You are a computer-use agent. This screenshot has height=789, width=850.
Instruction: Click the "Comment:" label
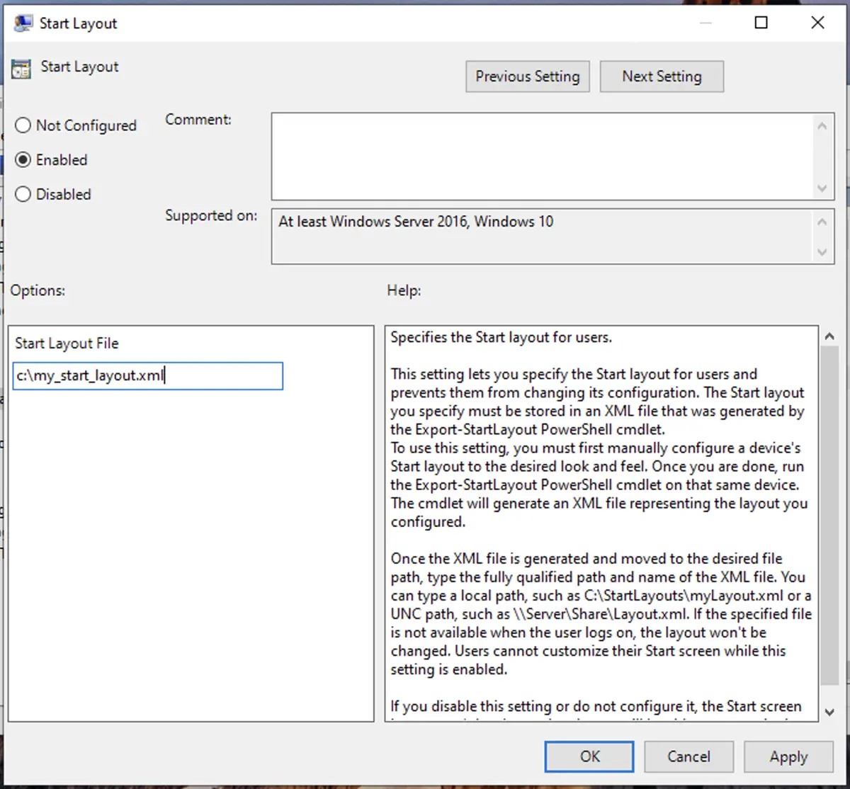click(x=198, y=120)
